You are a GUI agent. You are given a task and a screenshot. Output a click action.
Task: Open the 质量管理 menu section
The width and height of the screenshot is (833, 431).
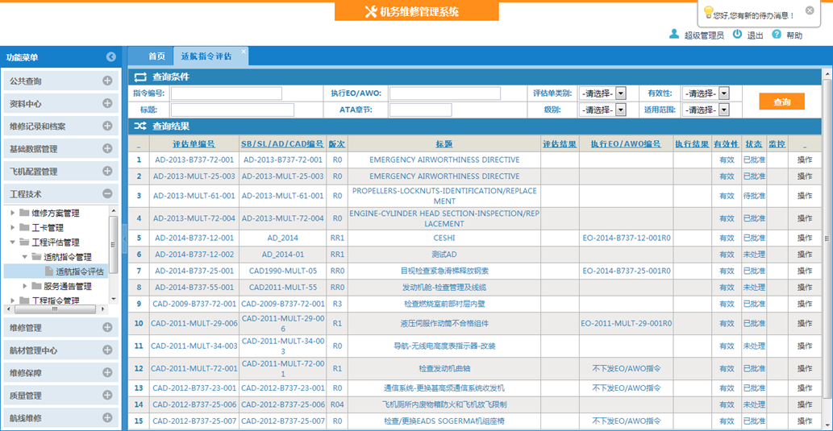60,395
